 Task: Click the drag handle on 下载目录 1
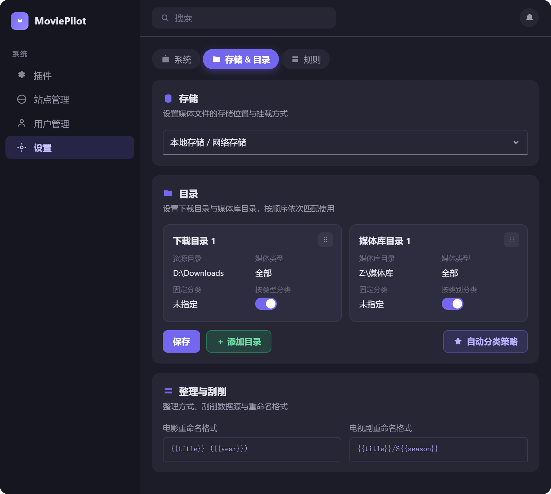[325, 240]
